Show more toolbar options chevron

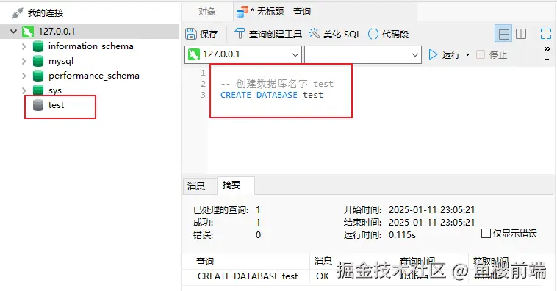(547, 49)
